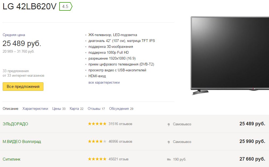Open the М.ВИДЕО Волгоград store link
This screenshot has width=269, height=167.
[x=22, y=142]
